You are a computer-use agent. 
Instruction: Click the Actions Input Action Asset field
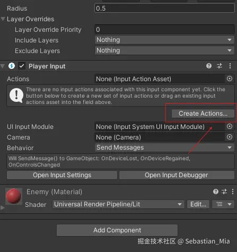click(160, 79)
